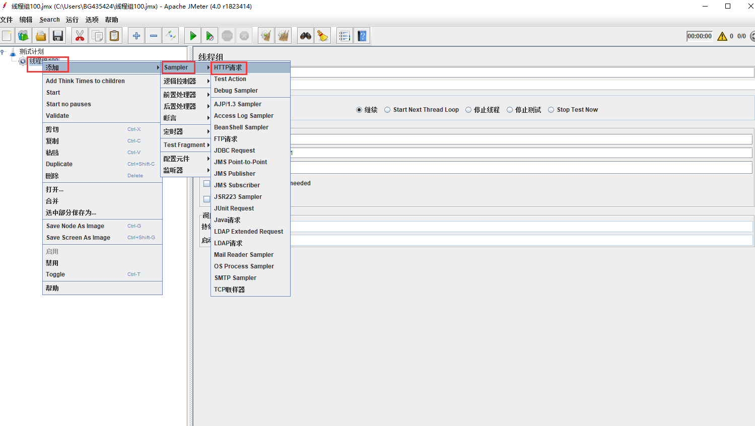
Task: Choose OS Process Sampler entry
Action: click(x=250, y=266)
